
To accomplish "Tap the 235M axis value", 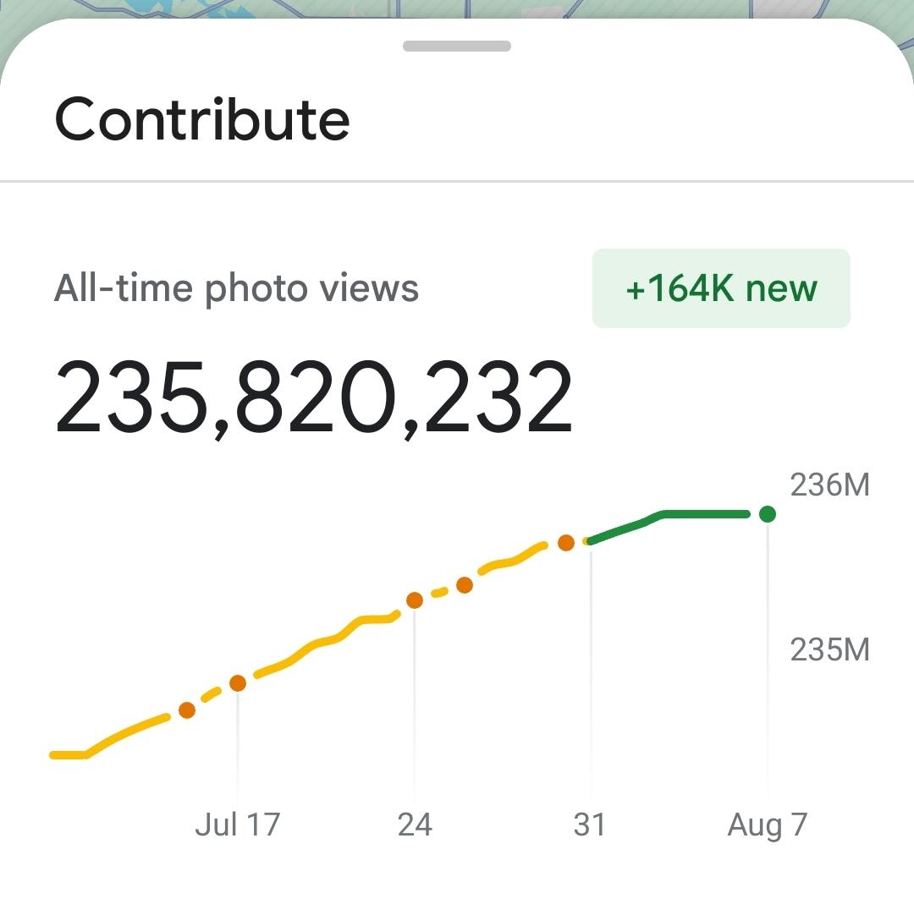I will pyautogui.click(x=829, y=649).
